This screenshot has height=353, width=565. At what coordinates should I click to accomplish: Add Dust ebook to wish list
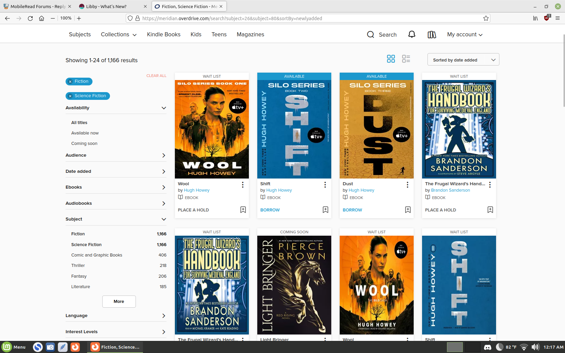tap(408, 210)
